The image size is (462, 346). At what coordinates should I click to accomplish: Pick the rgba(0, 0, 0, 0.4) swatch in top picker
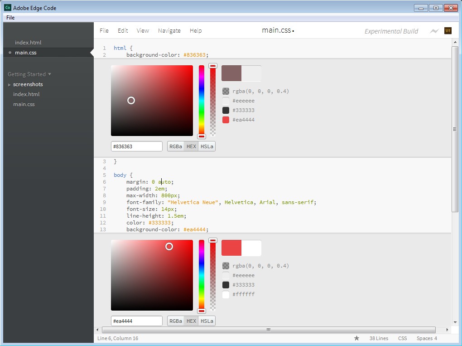(x=226, y=91)
